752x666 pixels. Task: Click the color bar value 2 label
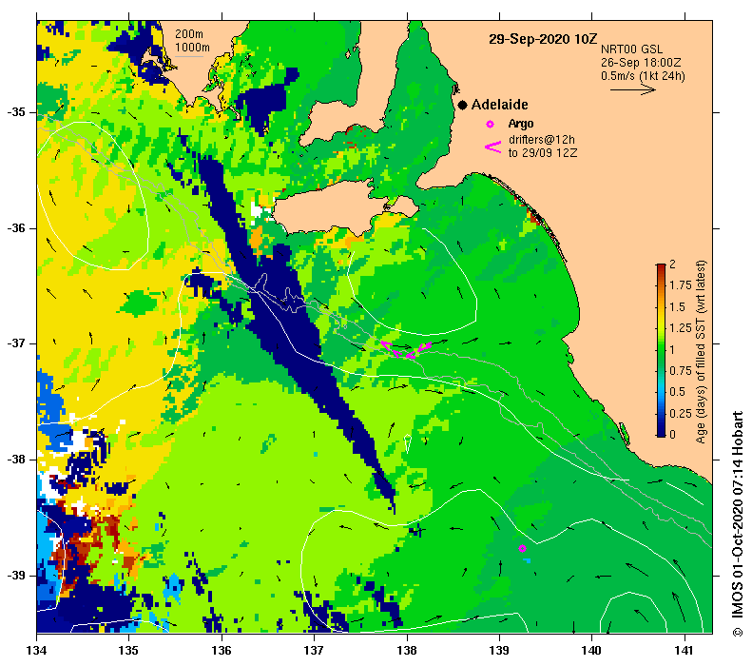(672, 264)
